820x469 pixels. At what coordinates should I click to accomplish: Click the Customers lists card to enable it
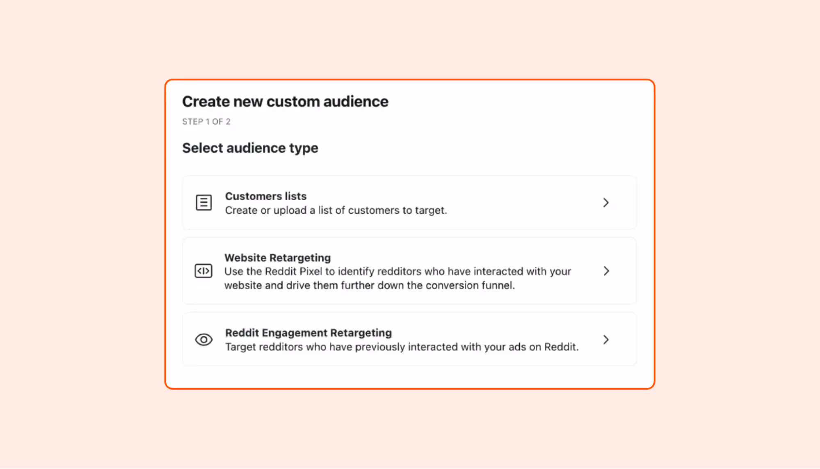pos(409,202)
